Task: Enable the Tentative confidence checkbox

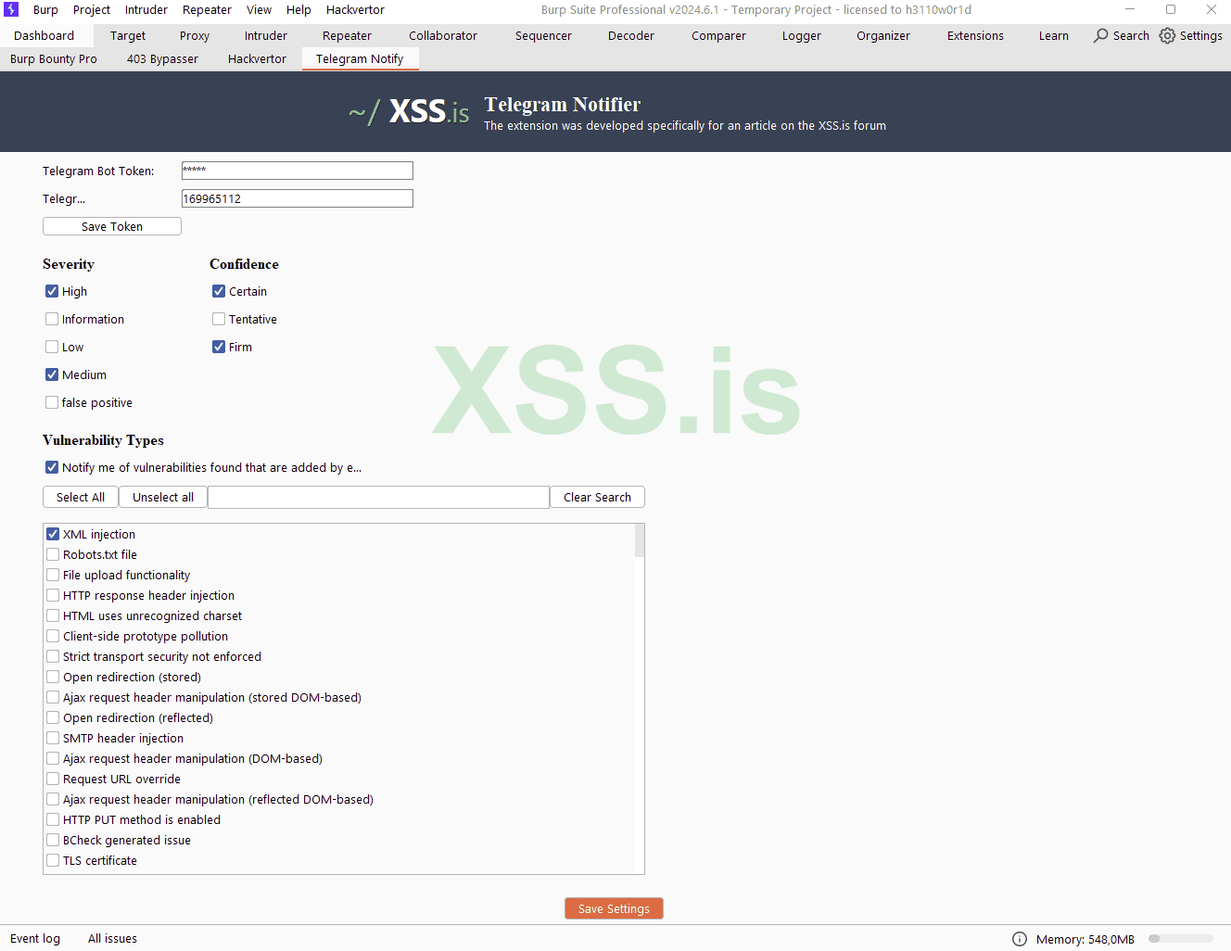Action: click(x=219, y=319)
